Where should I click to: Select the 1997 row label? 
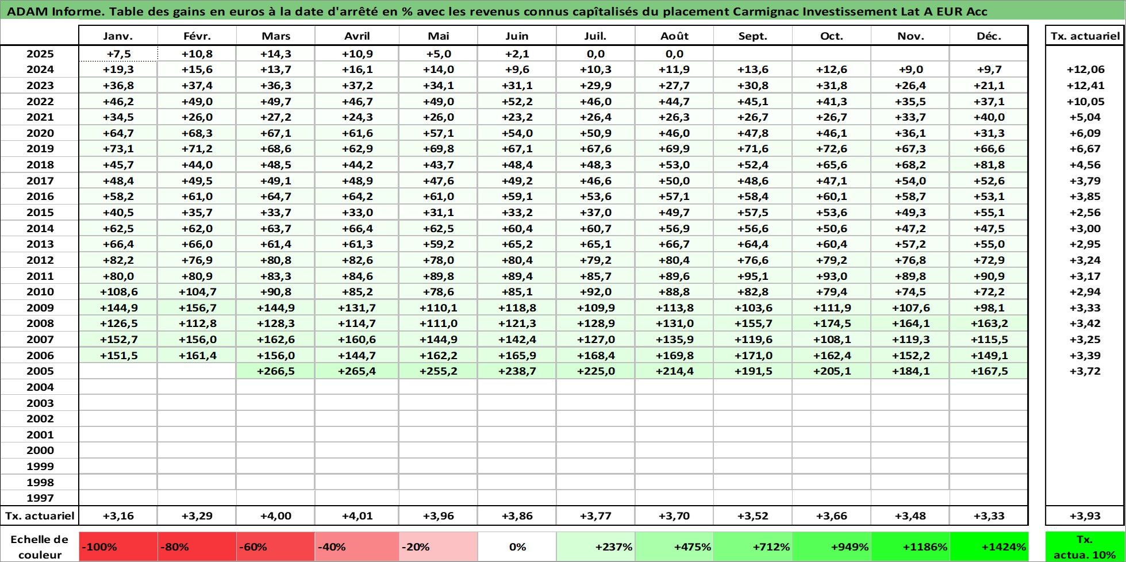[40, 498]
